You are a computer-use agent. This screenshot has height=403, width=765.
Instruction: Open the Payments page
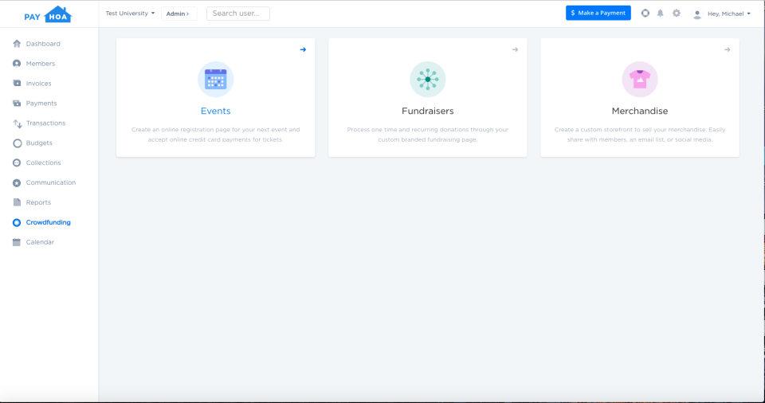pos(41,104)
